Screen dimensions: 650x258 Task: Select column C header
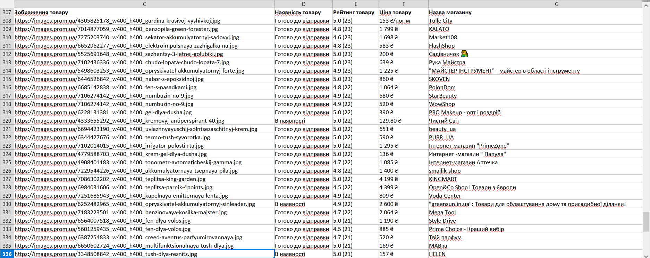[144, 4]
